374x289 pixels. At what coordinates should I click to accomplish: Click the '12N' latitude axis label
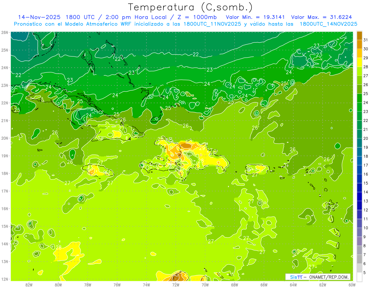point(4,279)
